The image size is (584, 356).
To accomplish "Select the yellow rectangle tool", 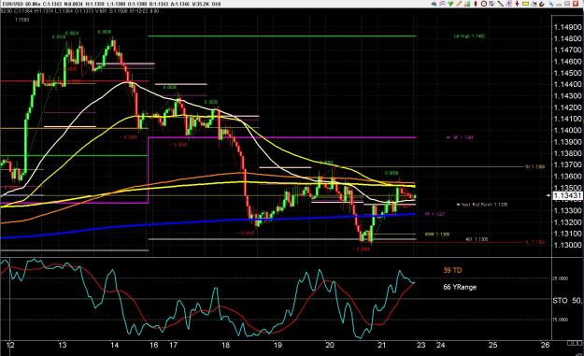I will (525, 4).
